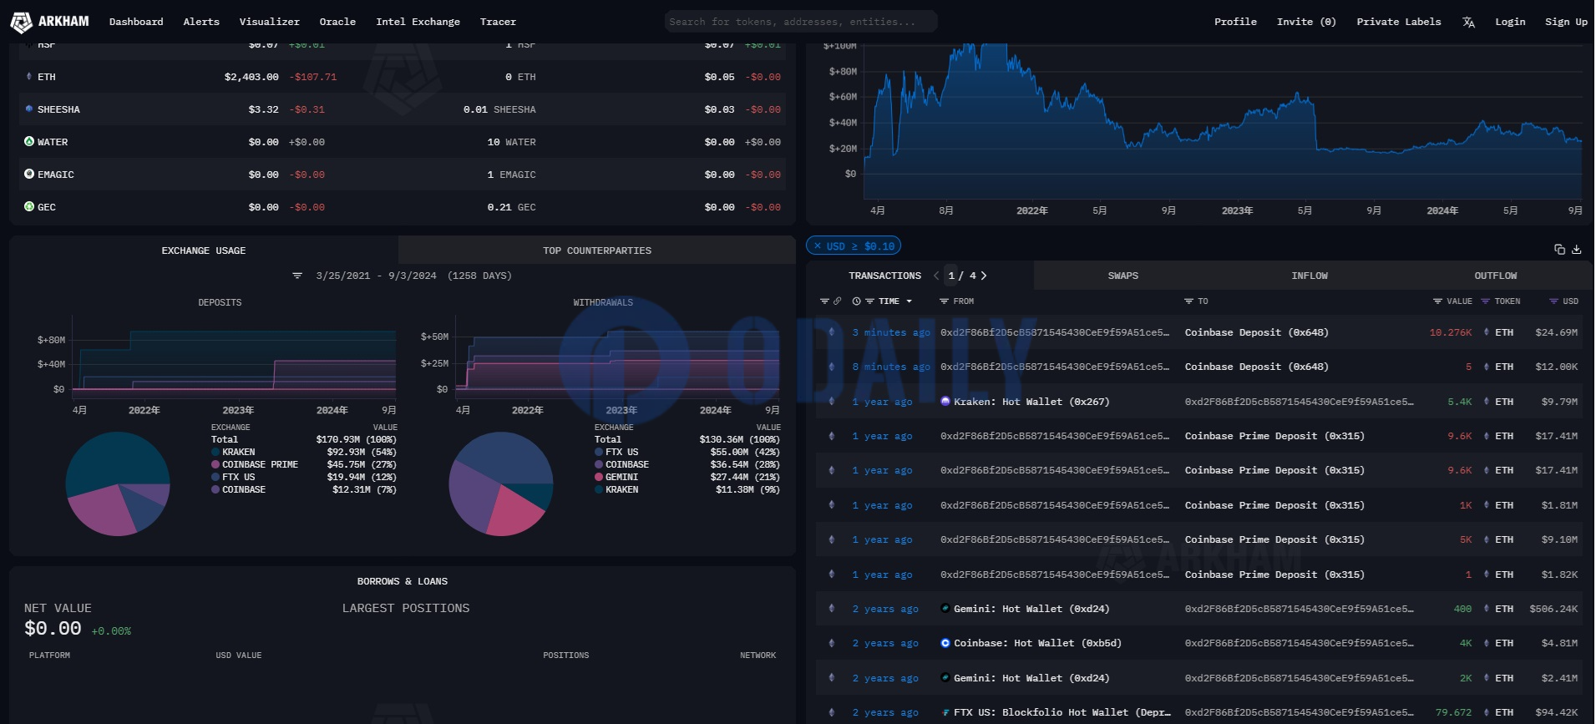Screen dimensions: 1596x724
Task: Open Tracer in the top navigation
Action: click(498, 22)
